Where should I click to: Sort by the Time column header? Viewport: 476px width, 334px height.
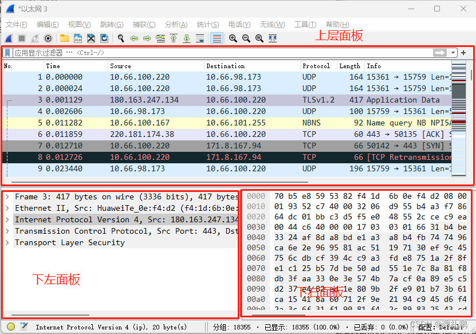tap(76, 66)
